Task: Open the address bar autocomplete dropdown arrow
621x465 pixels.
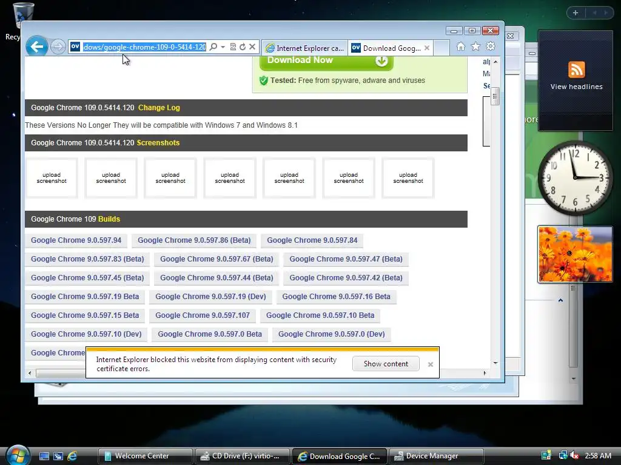Action: click(x=223, y=47)
